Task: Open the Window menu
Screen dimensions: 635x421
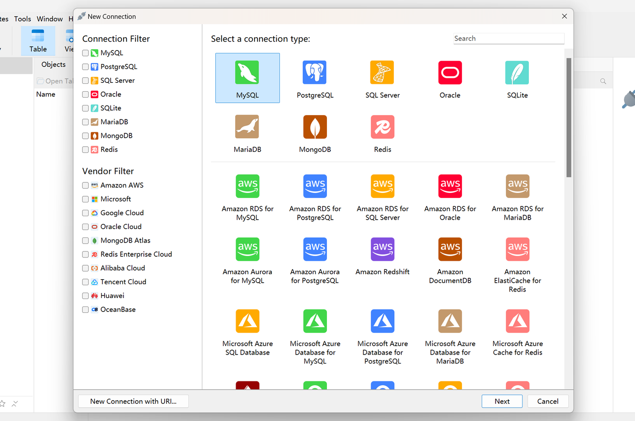Action: 50,19
